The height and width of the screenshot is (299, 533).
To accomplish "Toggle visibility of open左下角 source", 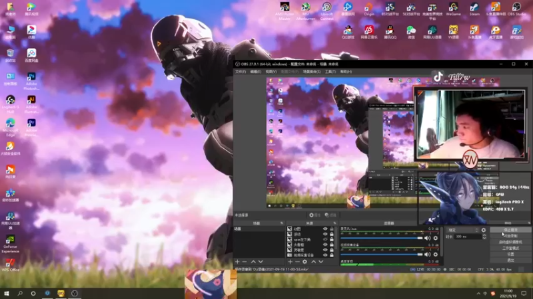I will point(325,239).
